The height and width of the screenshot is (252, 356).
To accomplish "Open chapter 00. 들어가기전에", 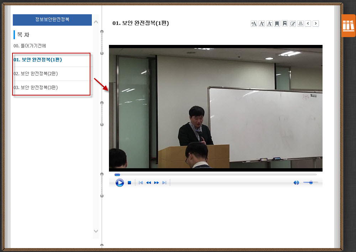I will click(x=30, y=46).
